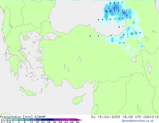
Task: Pick the 15–20 mm blue legend swatch
Action: point(39,120)
